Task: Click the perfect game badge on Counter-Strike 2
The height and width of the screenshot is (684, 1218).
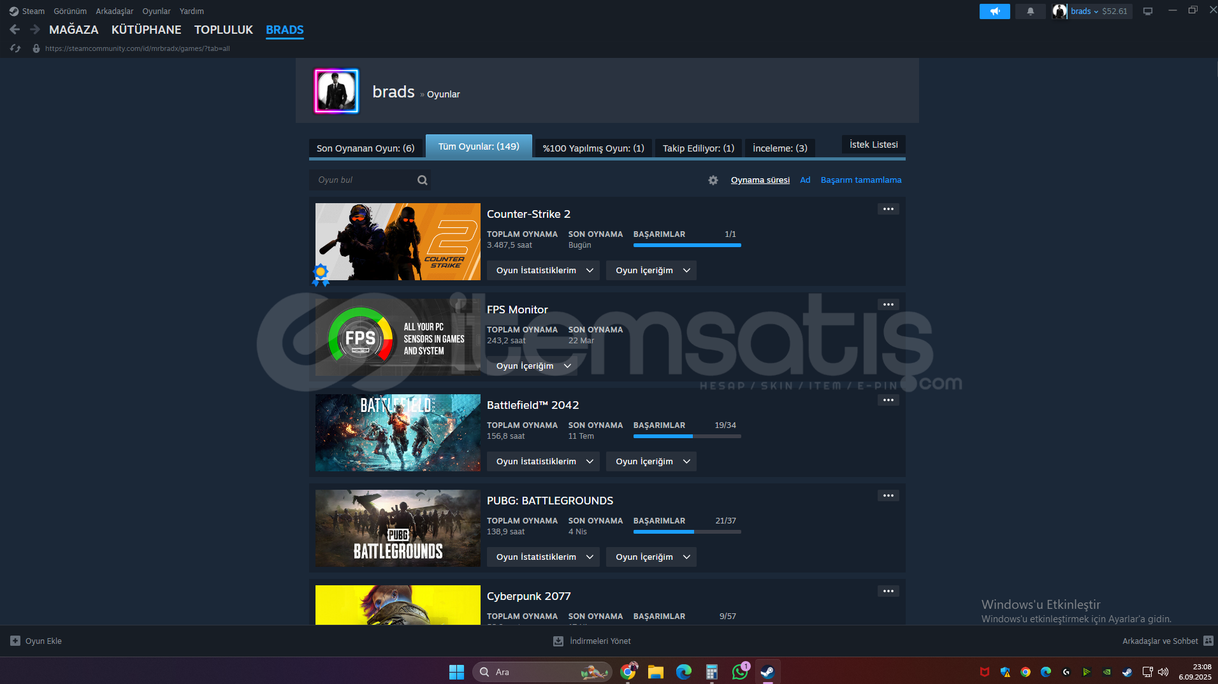Action: (321, 274)
